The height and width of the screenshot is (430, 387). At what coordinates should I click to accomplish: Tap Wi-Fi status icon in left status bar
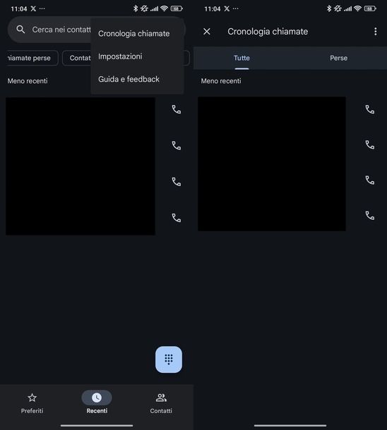pos(164,8)
